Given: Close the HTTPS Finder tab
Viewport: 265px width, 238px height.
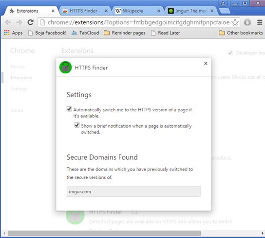Looking at the screenshot, I should coord(106,11).
